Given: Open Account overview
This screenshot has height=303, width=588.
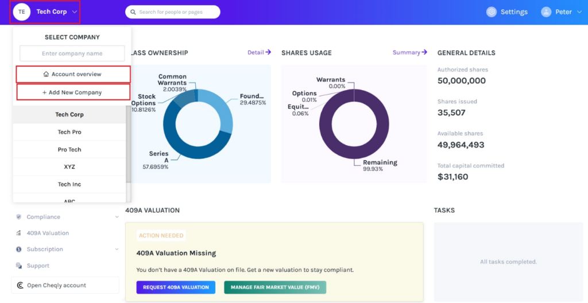Looking at the screenshot, I should point(73,75).
